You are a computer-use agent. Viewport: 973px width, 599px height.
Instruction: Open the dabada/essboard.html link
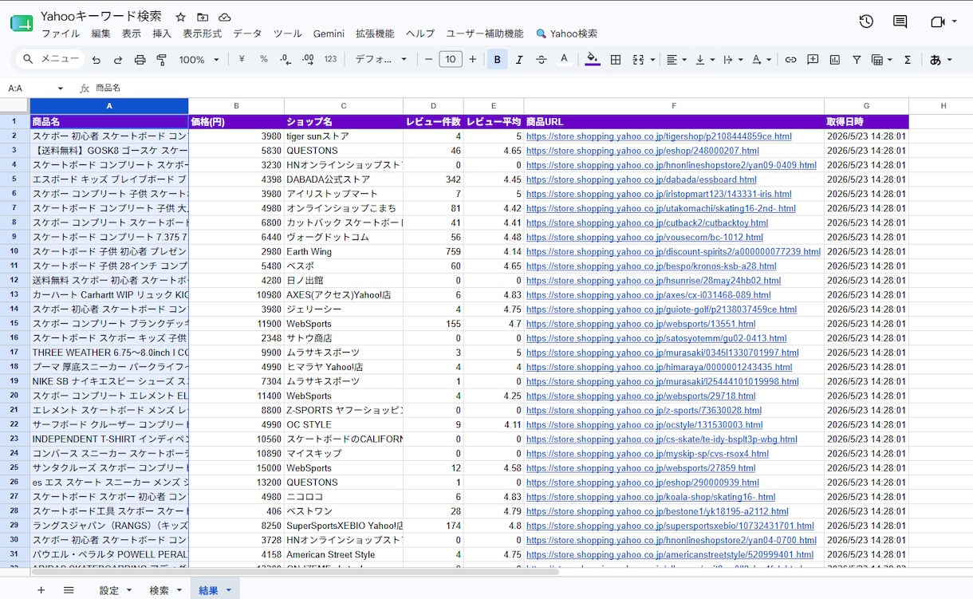point(641,179)
